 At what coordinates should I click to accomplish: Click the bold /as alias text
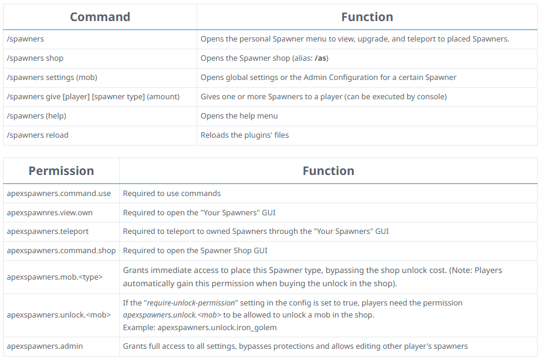320,58
